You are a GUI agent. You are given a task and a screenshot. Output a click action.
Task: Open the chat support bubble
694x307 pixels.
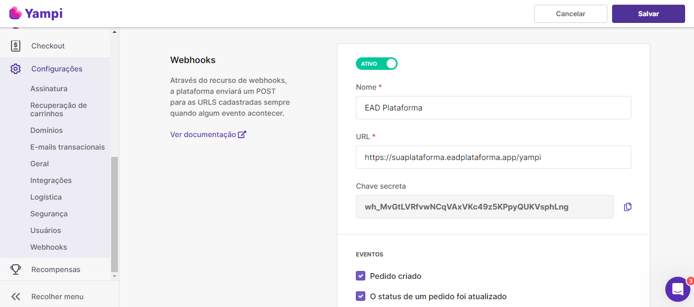coord(678,289)
